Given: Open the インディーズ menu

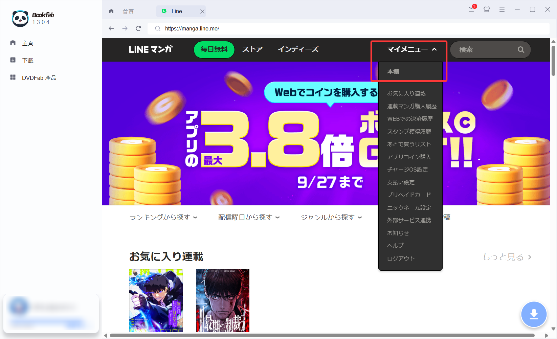Looking at the screenshot, I should pyautogui.click(x=298, y=49).
